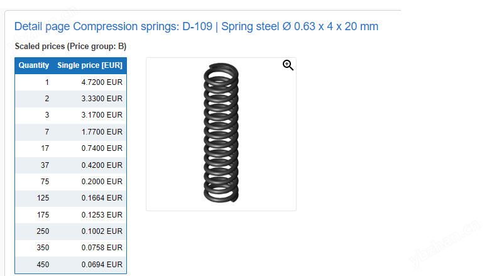Select quantity 37 in the table
This screenshot has width=487, height=276.
coord(45,165)
